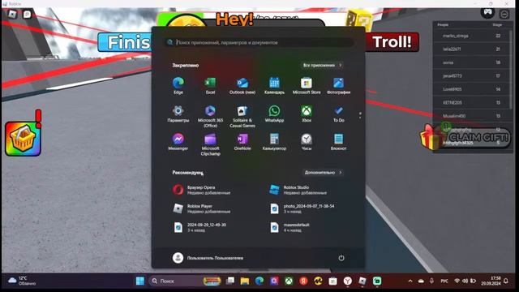This screenshot has width=519, height=292.
Task: Open the Roblox menu logo button
Action: tap(12, 15)
